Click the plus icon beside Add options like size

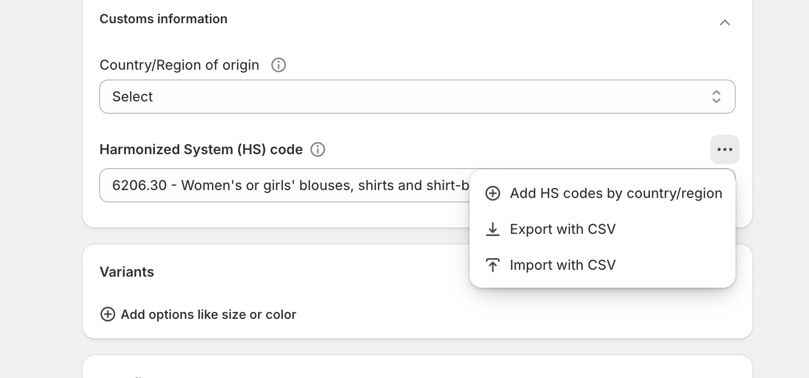pyautogui.click(x=108, y=314)
